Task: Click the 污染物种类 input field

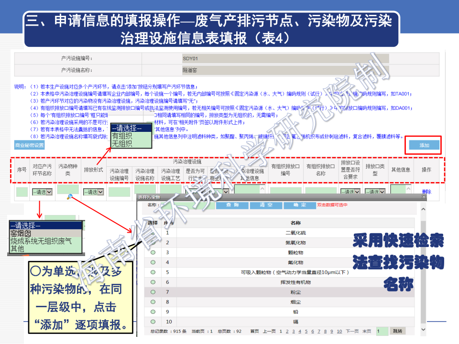Action: click(x=68, y=189)
